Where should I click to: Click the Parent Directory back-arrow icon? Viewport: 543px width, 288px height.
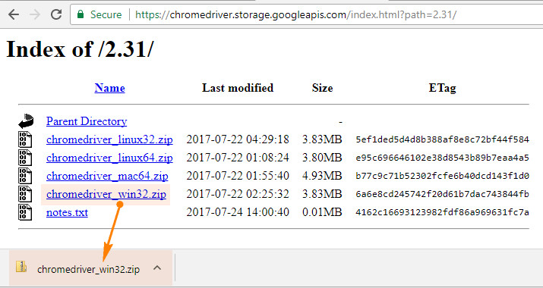[26, 121]
